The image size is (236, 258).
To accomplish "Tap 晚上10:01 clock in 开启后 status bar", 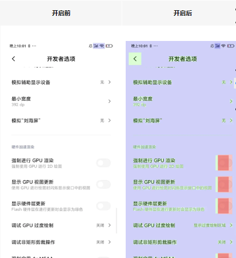I will (140, 46).
